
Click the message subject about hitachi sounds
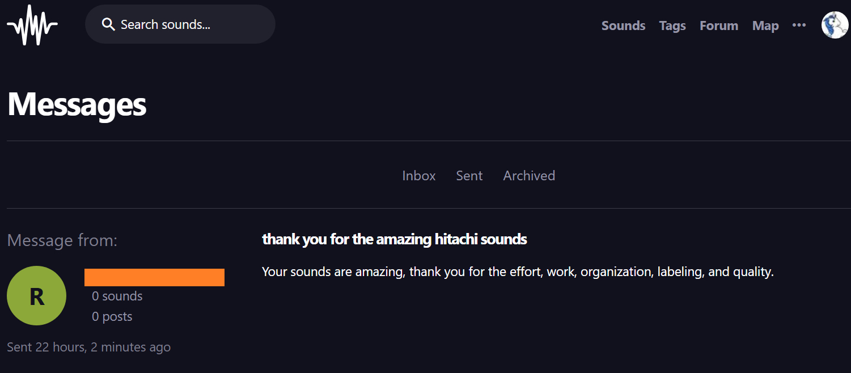(395, 239)
